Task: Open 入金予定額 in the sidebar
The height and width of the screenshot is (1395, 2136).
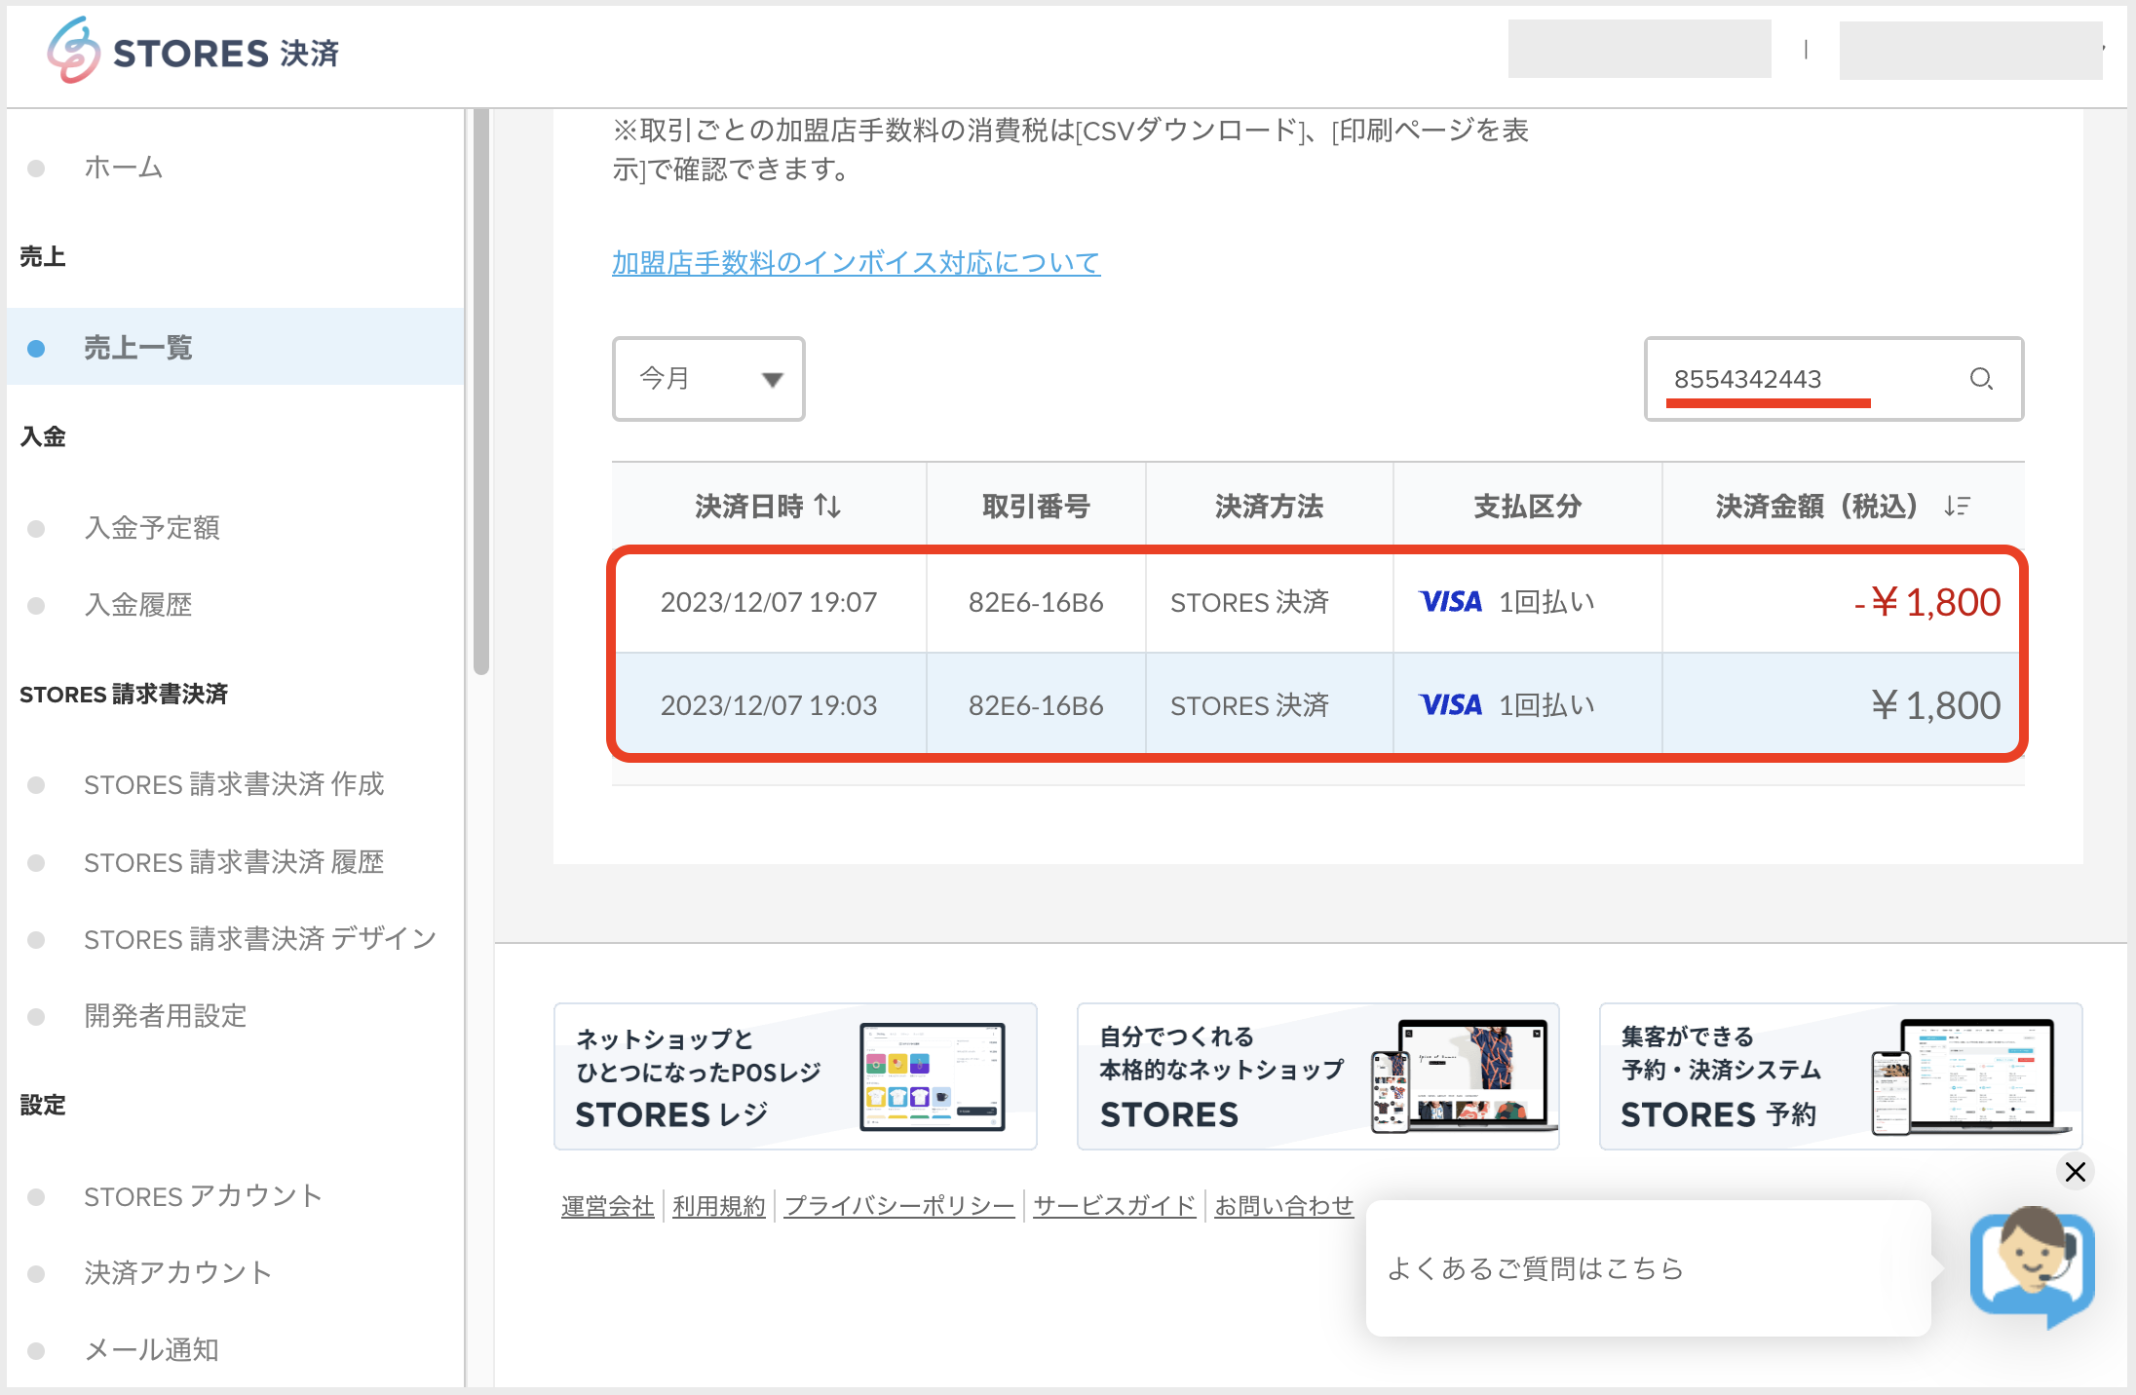Action: coord(152,527)
